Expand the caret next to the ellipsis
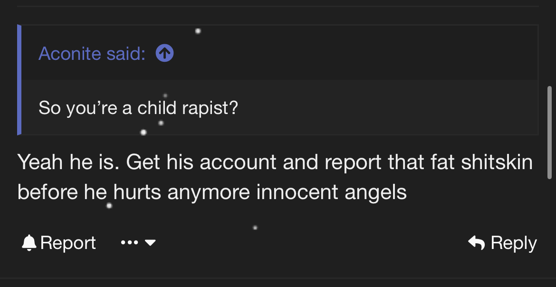The height and width of the screenshot is (287, 556). click(x=150, y=243)
